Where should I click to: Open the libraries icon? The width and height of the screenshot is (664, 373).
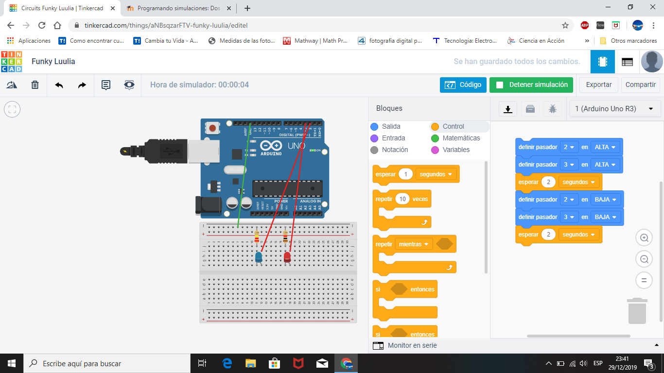[x=530, y=109]
